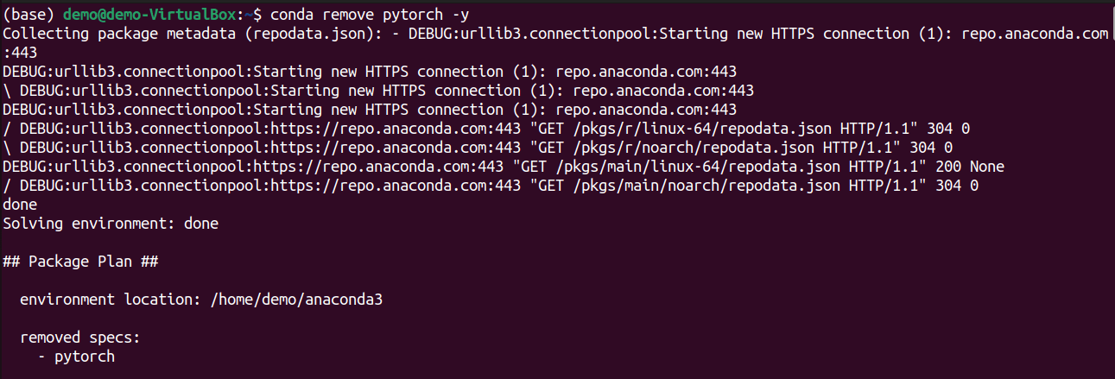Click the "## Package Plan ##" heading
The width and height of the screenshot is (1115, 379).
79,262
